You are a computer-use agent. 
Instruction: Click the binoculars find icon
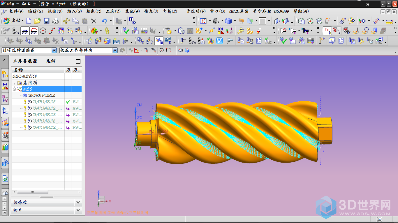click(347, 31)
